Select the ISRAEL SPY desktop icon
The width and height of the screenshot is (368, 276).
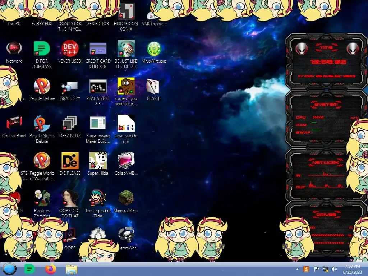tap(70, 87)
